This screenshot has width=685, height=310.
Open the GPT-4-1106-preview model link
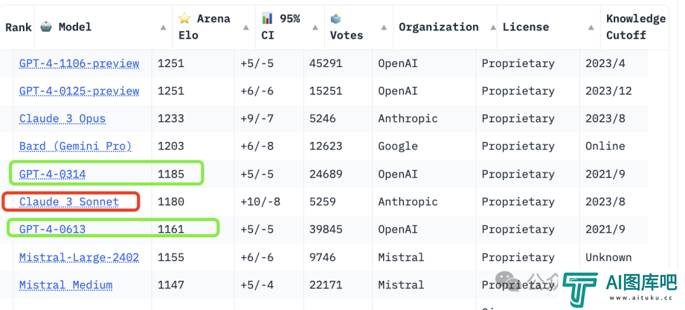tap(79, 64)
